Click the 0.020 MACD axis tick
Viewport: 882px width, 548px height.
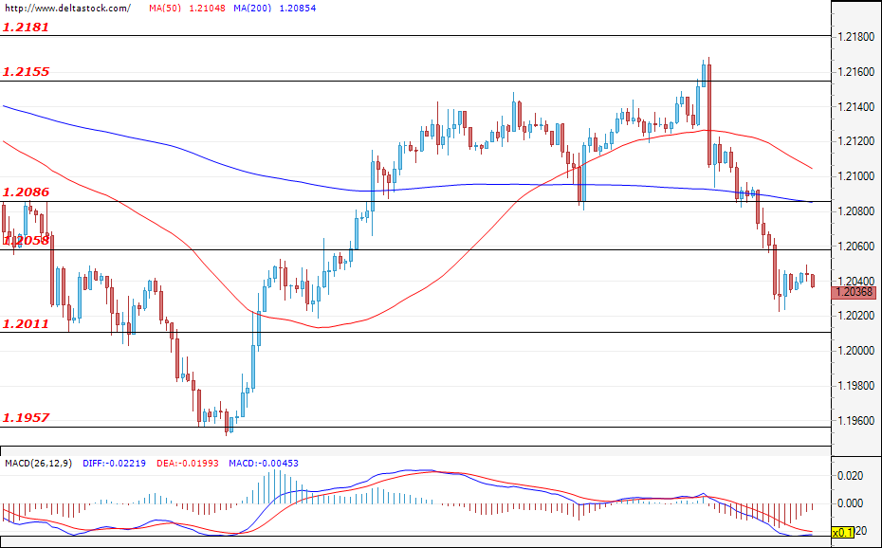click(x=851, y=476)
